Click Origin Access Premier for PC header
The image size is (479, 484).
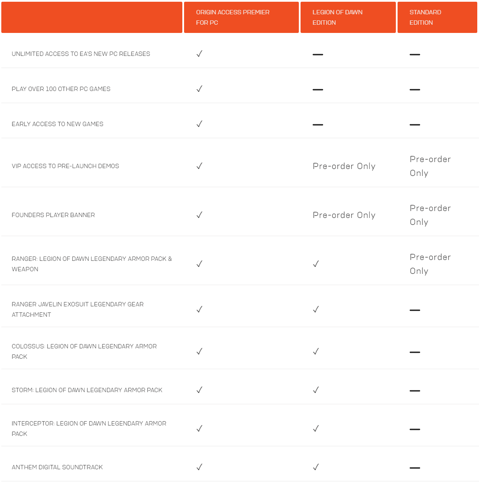[x=233, y=17]
